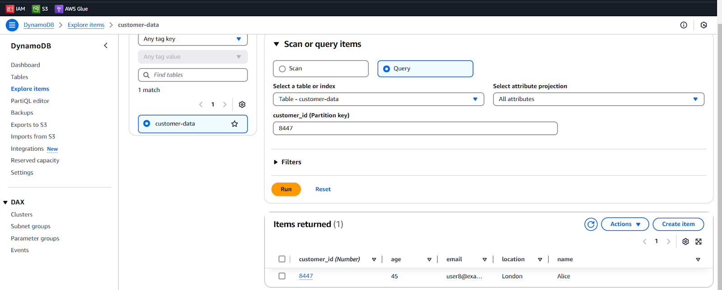
Task: Open table list preferences gear
Action: click(242, 105)
